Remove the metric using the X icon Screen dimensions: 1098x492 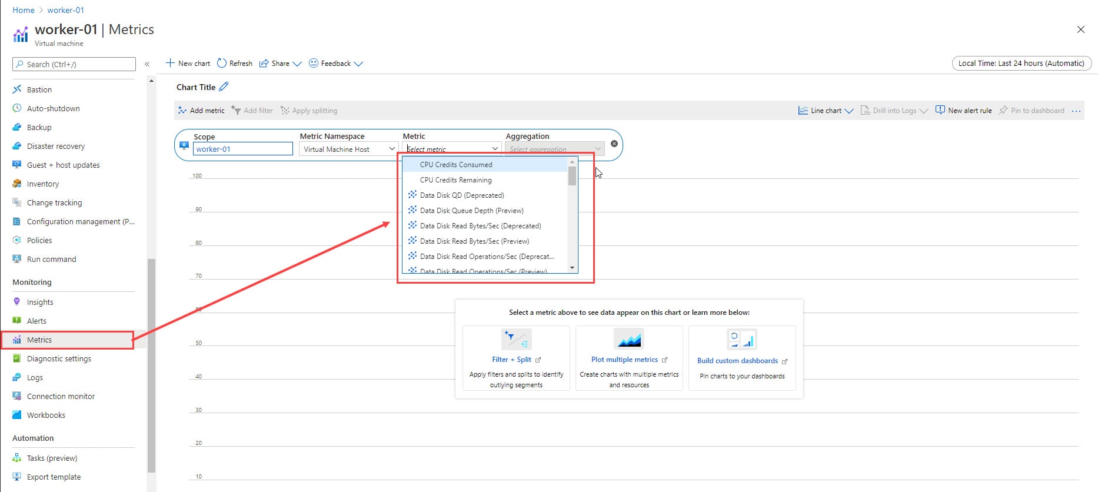(x=614, y=144)
